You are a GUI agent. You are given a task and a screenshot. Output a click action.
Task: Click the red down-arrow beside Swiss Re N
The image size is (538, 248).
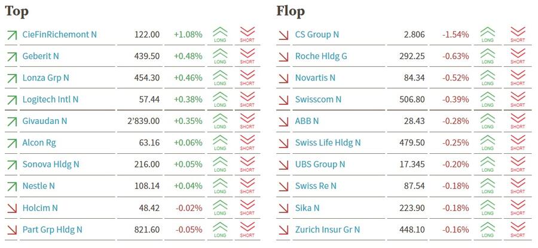point(283,186)
